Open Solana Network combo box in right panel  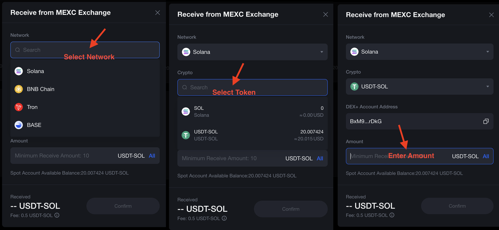(419, 51)
